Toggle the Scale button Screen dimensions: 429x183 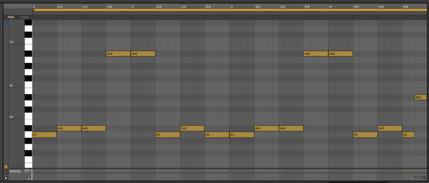(25, 17)
